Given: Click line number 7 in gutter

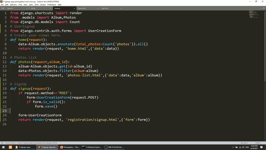Looking at the screenshot, I should (5, 40).
